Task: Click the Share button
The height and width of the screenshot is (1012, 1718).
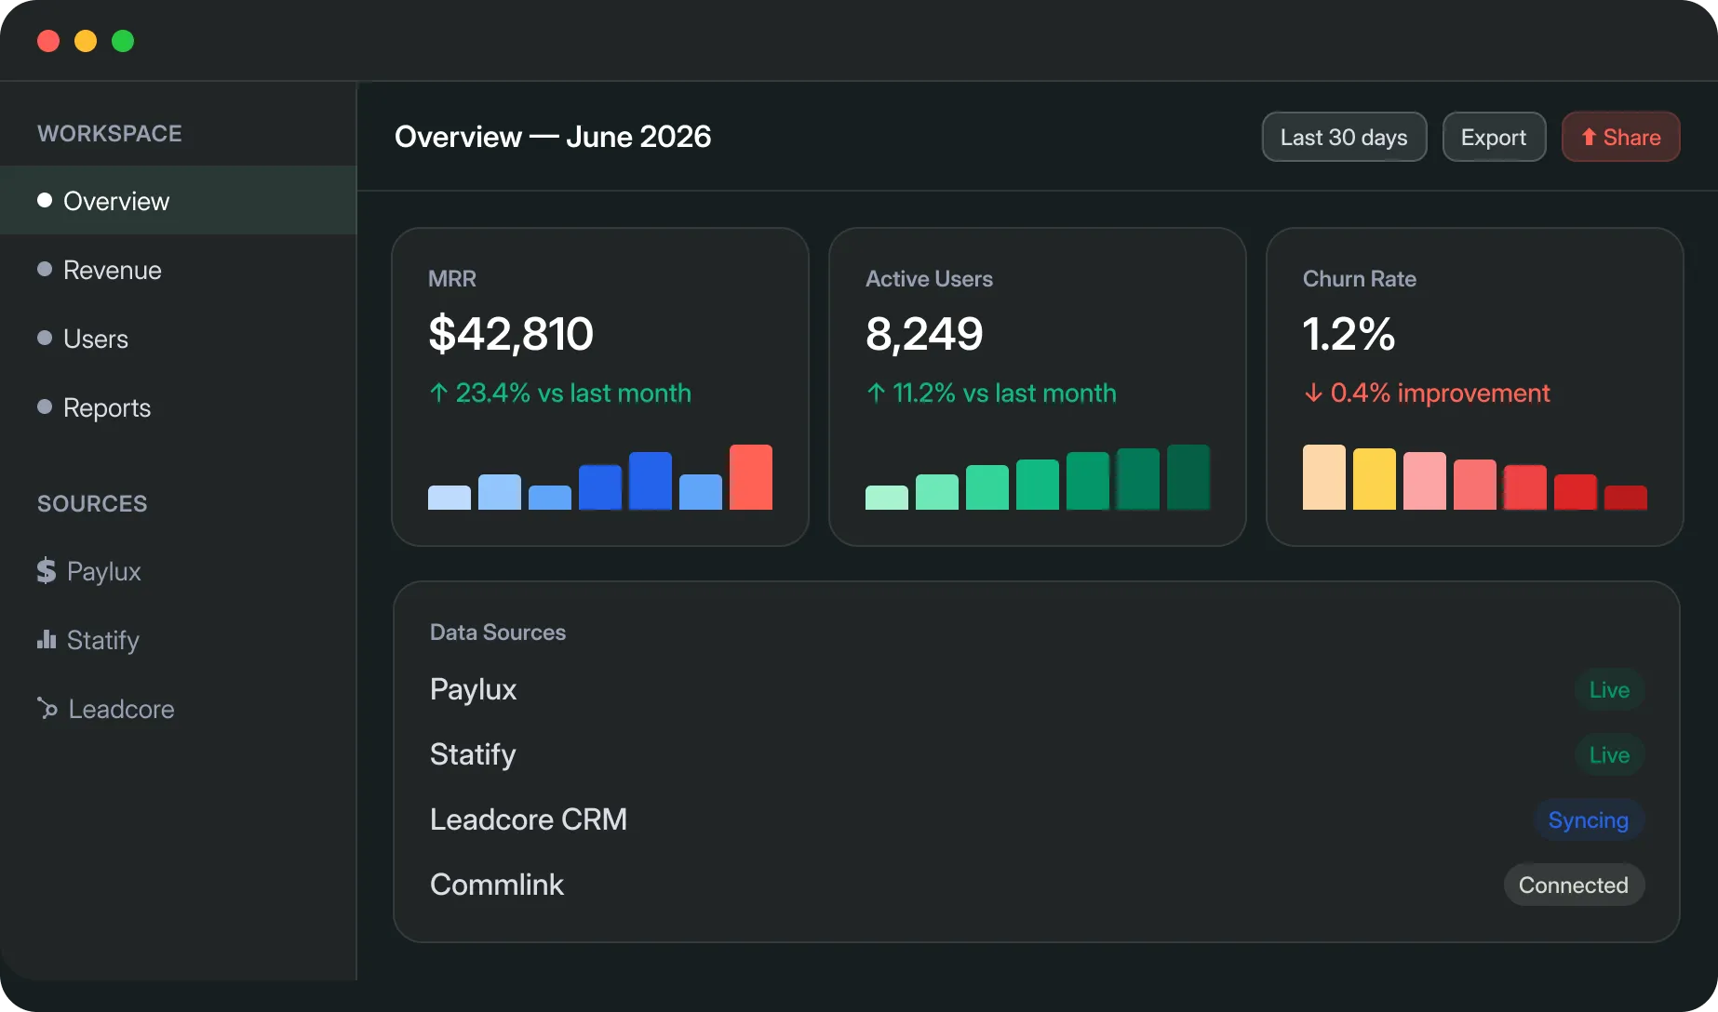Action: pos(1620,137)
